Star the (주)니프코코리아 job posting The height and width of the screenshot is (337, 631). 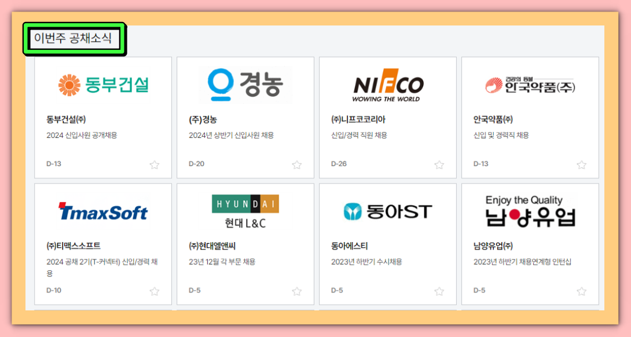click(439, 164)
